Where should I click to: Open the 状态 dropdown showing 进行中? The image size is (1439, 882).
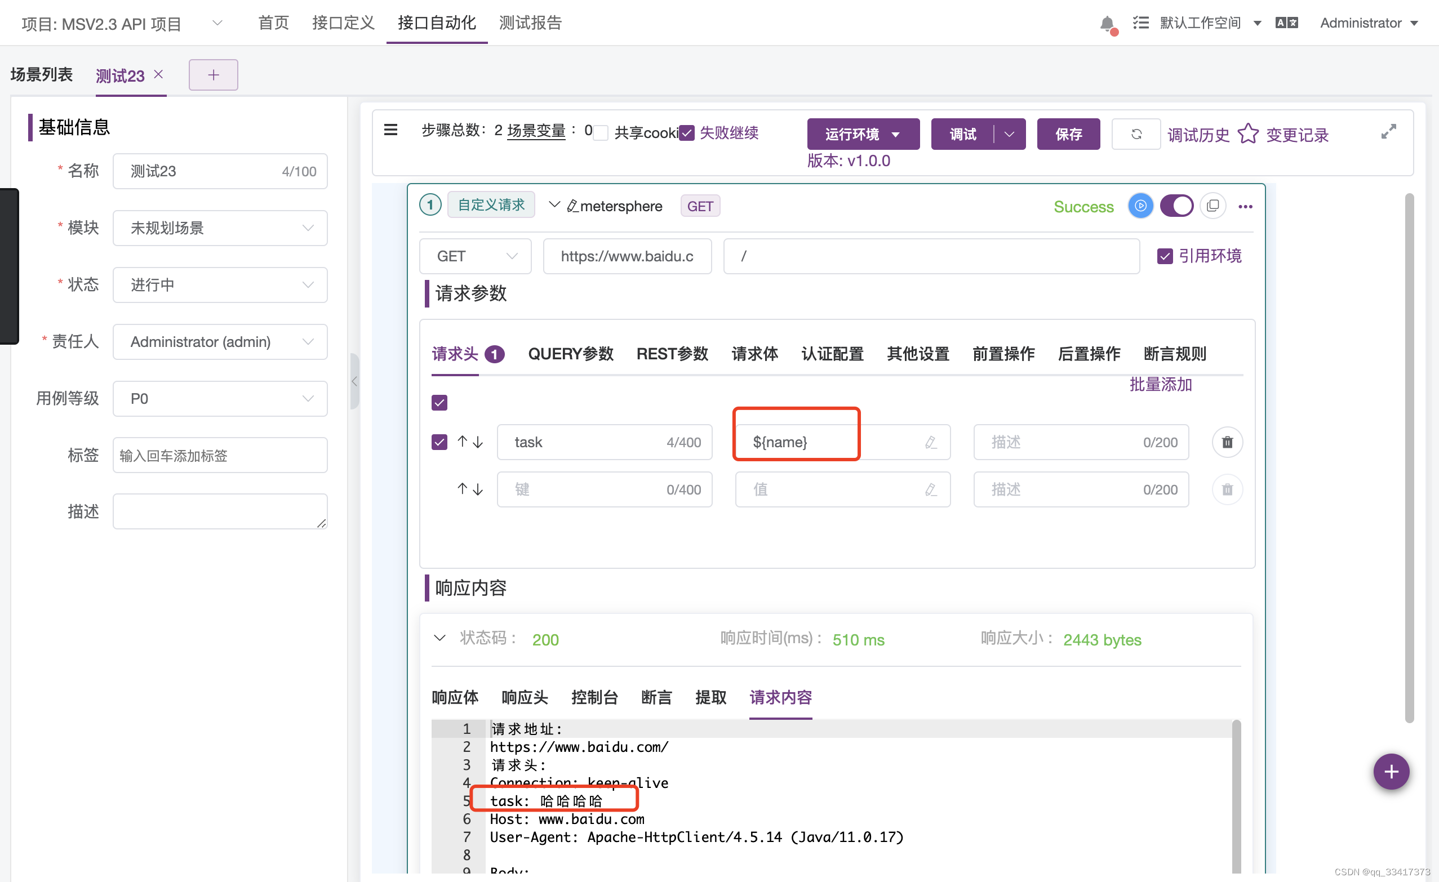coord(220,285)
